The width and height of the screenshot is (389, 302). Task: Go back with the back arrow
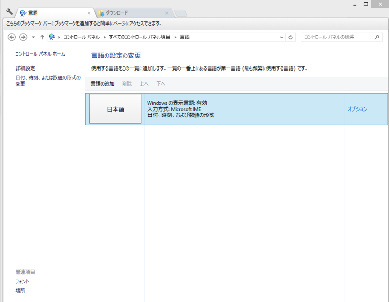(x=12, y=37)
